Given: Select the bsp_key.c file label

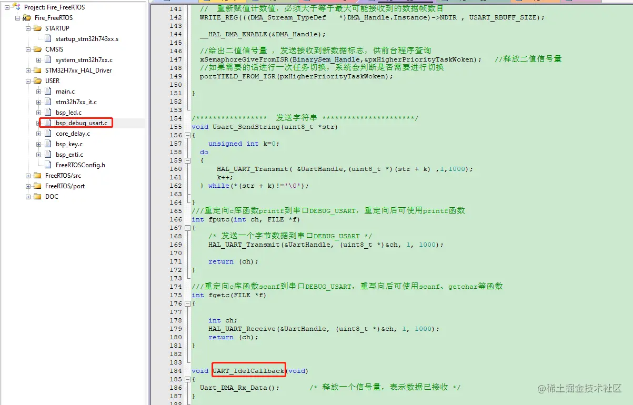Looking at the screenshot, I should pos(69,144).
